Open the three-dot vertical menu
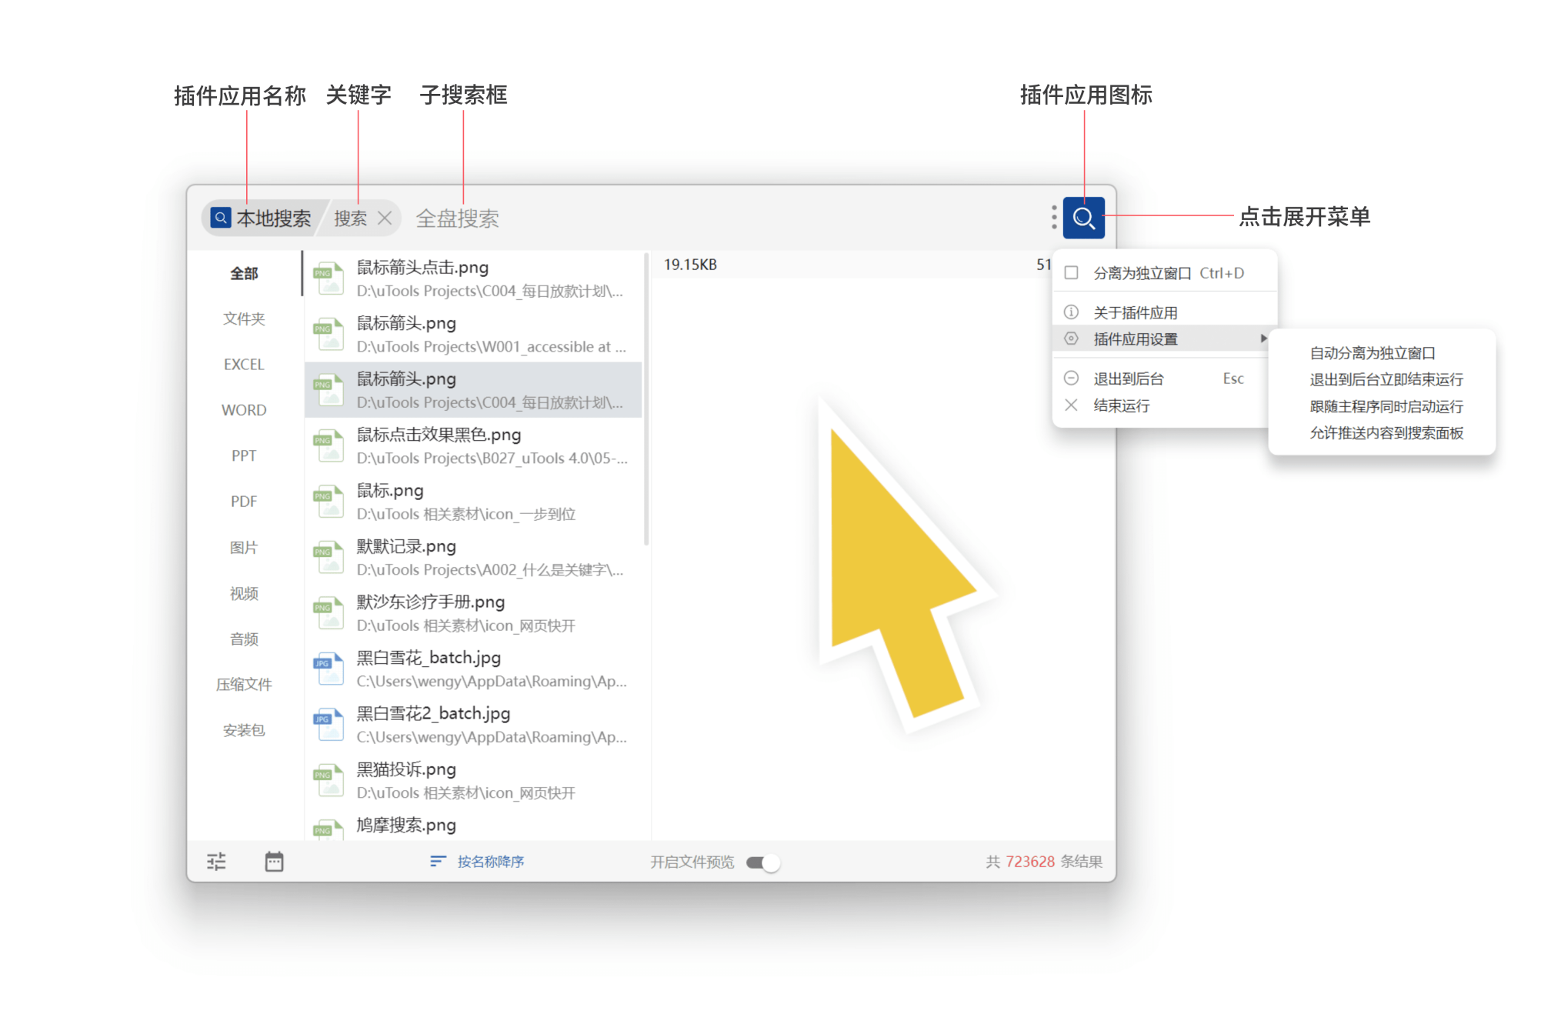Viewport: 1551px width, 1034px height. [x=1054, y=218]
